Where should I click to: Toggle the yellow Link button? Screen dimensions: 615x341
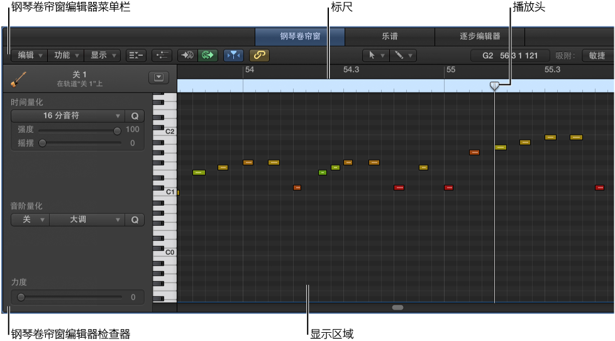click(259, 55)
